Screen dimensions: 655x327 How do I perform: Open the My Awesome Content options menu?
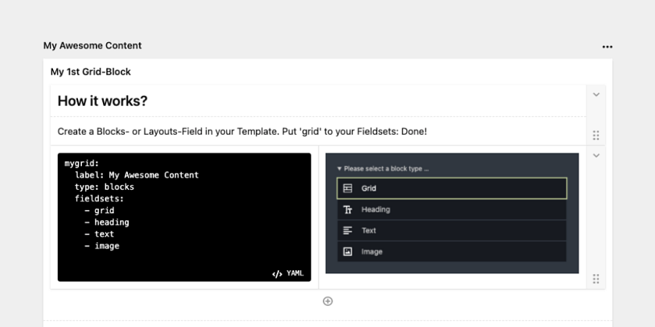tap(607, 47)
